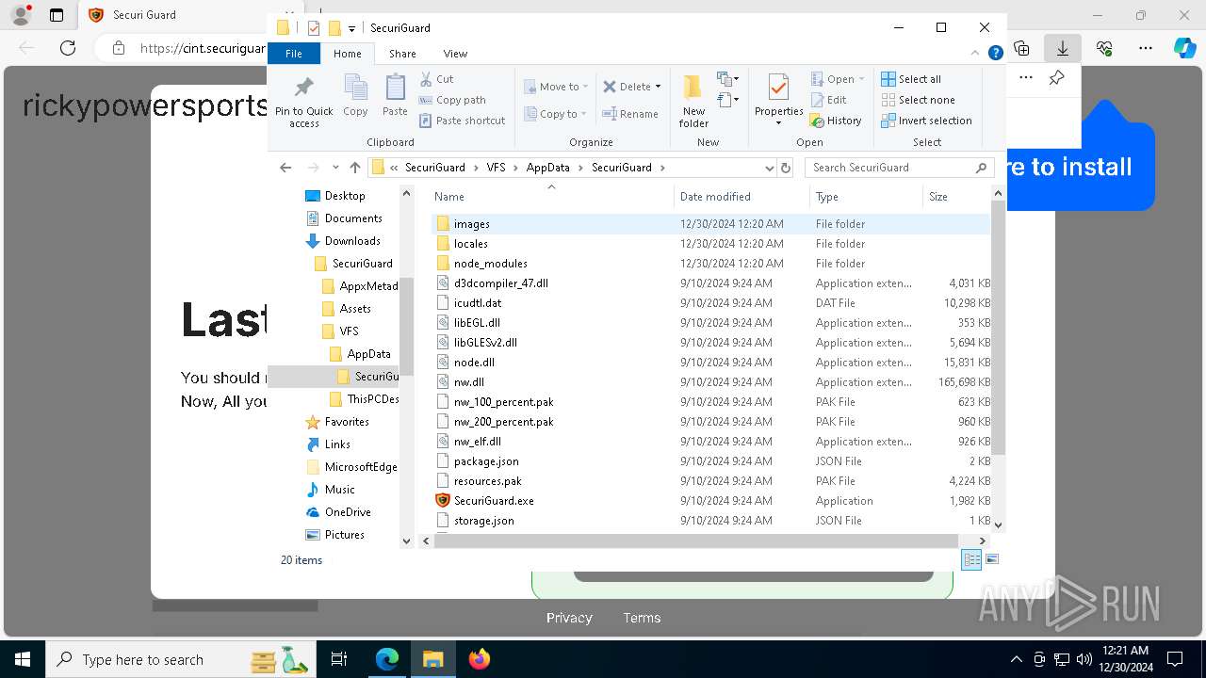Click Select none
Image resolution: width=1206 pixels, height=678 pixels.
[x=918, y=100]
